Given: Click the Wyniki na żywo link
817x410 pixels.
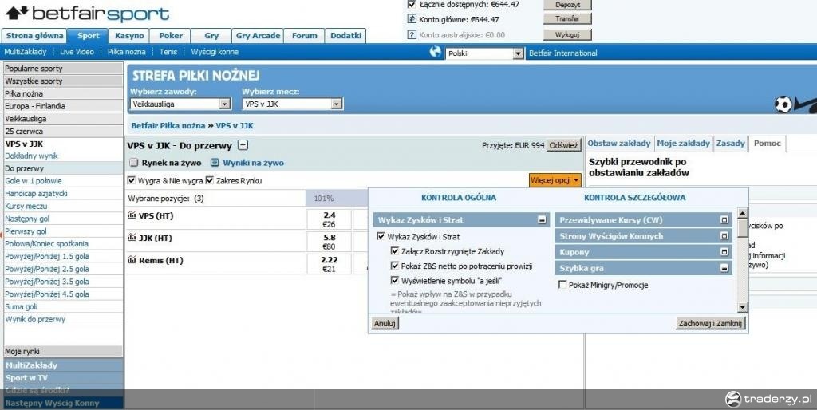Looking at the screenshot, I should coord(253,163).
